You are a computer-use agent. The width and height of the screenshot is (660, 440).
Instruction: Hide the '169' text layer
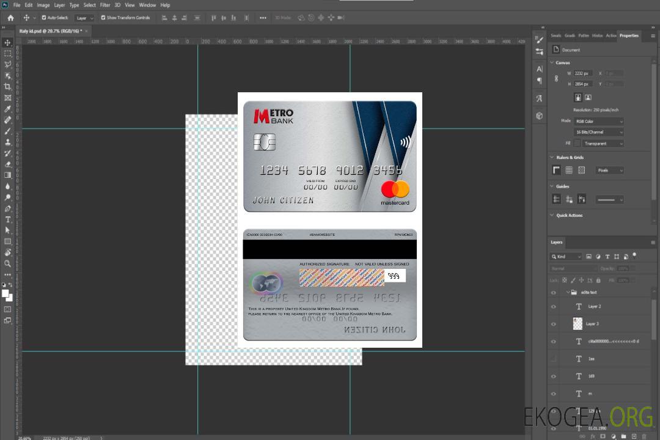[554, 376]
